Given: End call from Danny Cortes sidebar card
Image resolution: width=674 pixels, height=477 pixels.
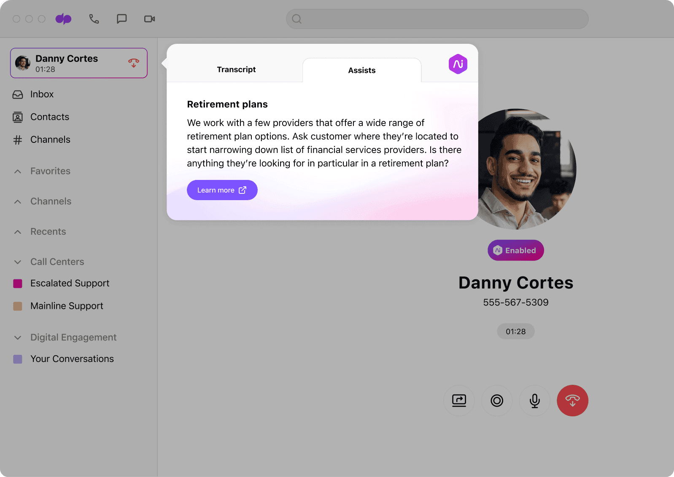Looking at the screenshot, I should [x=134, y=63].
